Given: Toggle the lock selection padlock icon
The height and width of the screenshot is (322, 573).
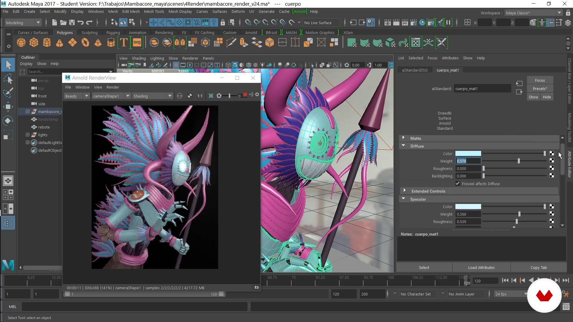Looking at the screenshot, I should 223,22.
